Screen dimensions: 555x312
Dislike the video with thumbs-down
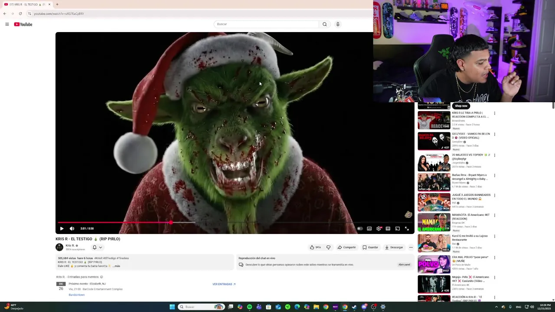[x=328, y=247]
